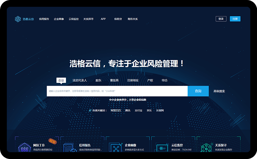Click the 关系探寻 hexagon icon
257x159 pixels.
207,147
